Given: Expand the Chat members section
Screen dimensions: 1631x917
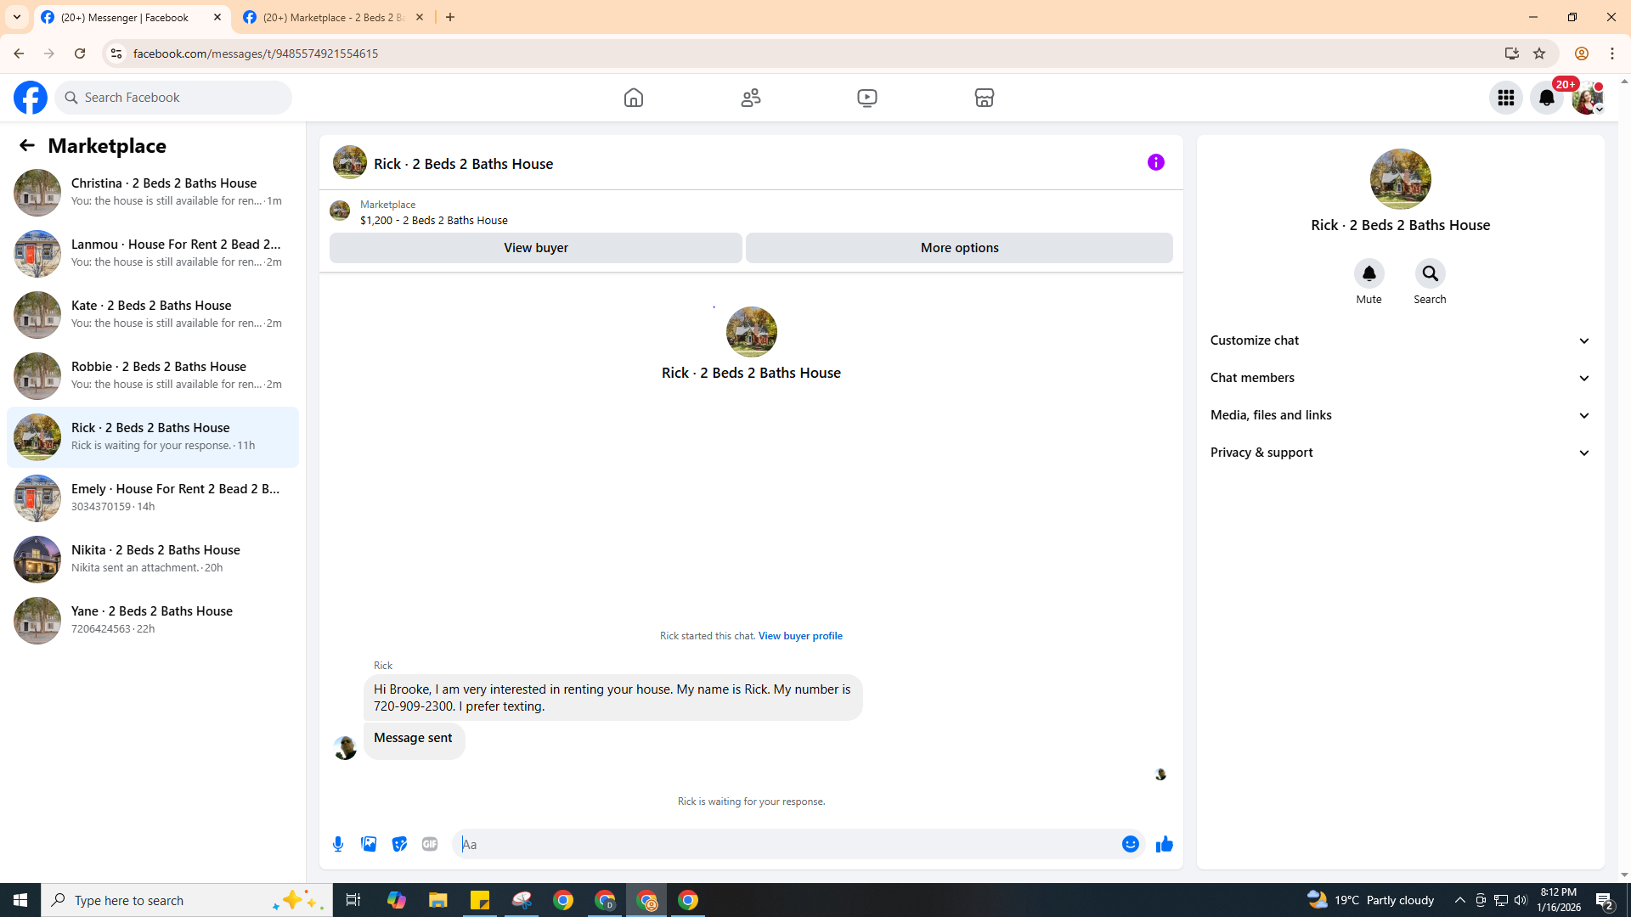Looking at the screenshot, I should (x=1400, y=378).
